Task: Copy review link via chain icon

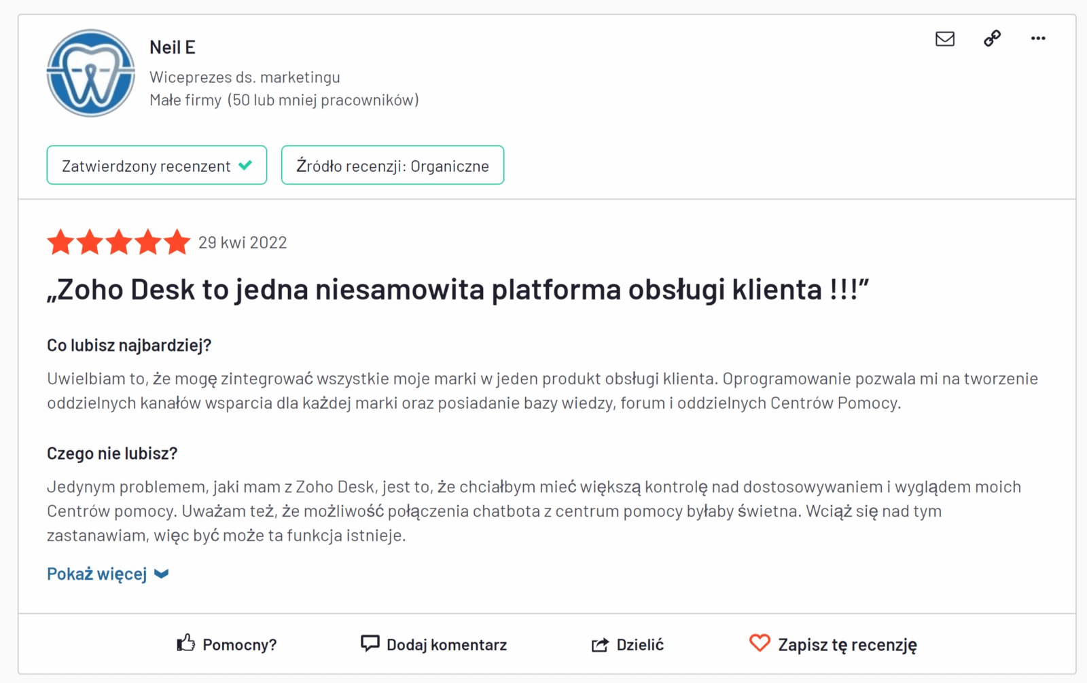Action: click(x=992, y=39)
